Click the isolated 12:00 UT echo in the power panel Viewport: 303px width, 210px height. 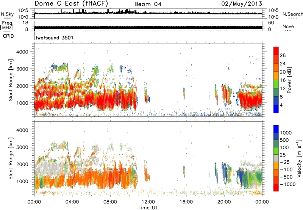tap(147, 95)
